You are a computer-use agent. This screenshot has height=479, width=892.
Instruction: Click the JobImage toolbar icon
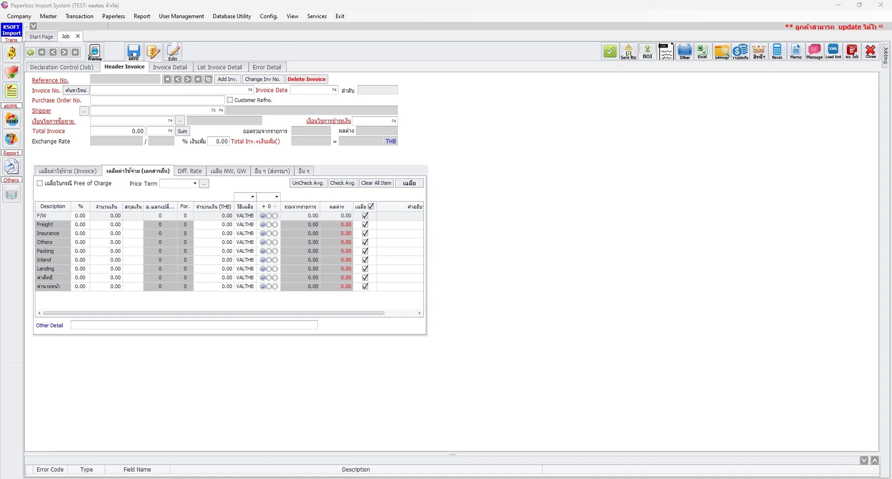[722, 52]
